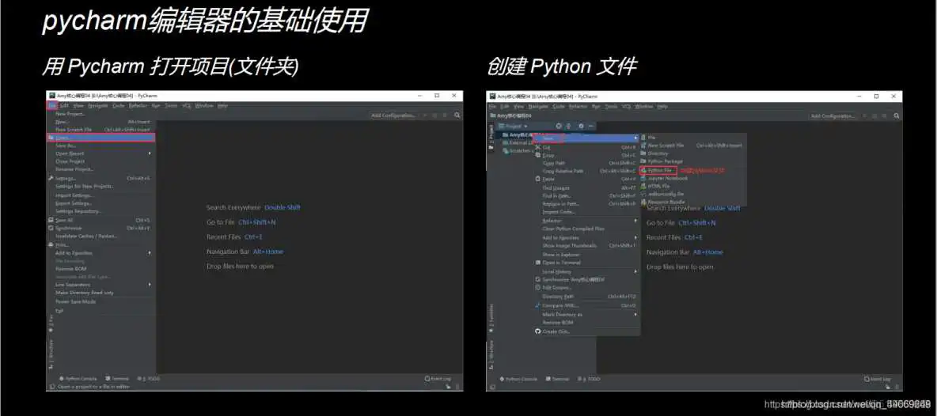This screenshot has height=416, width=937.
Task: Click Export Settings... in File menu
Action: [x=74, y=203]
